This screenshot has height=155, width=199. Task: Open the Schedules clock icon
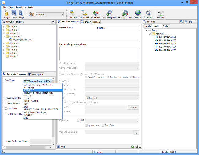[x=148, y=14]
